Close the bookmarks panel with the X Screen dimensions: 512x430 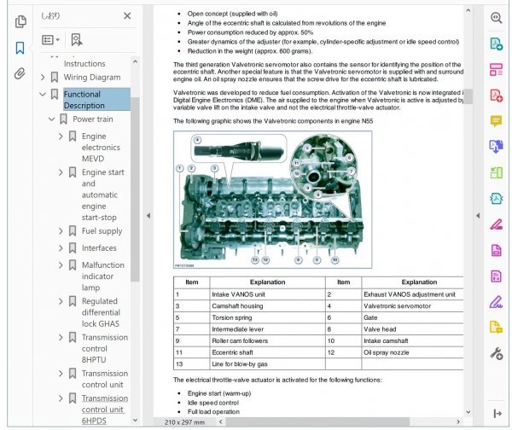click(x=127, y=15)
